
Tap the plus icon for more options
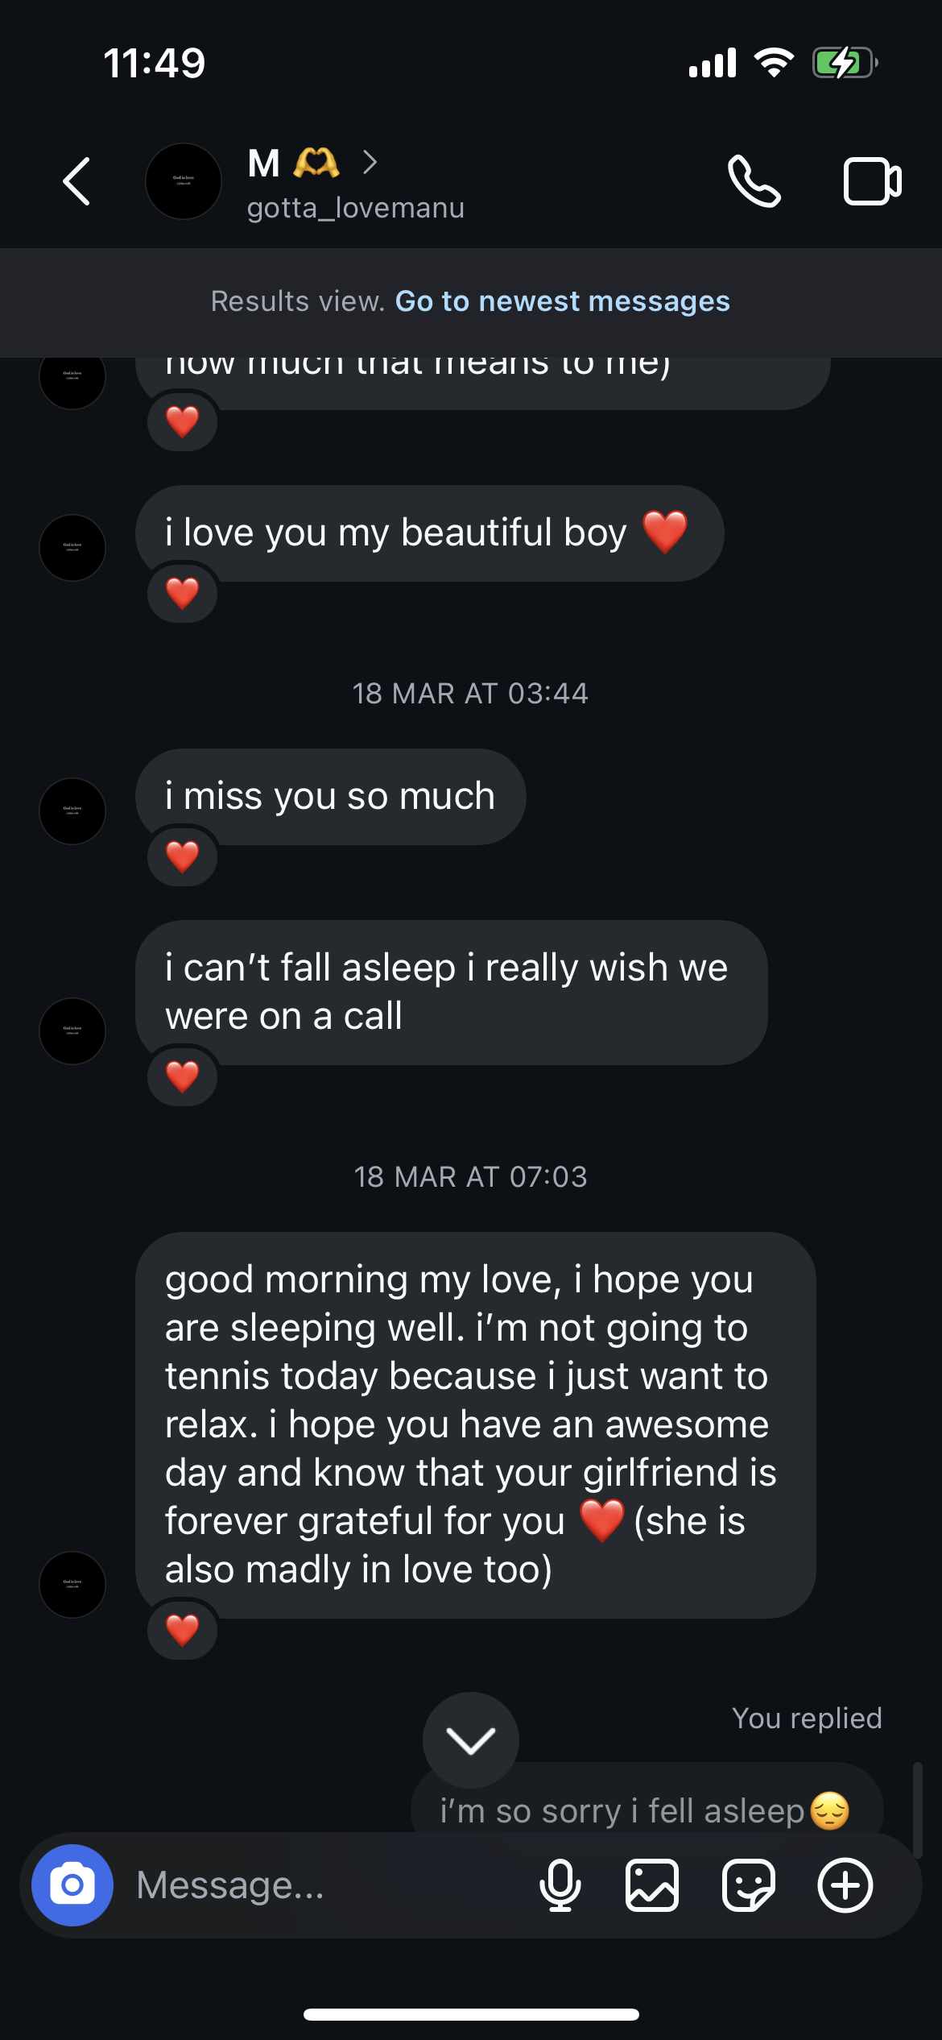tap(845, 1885)
